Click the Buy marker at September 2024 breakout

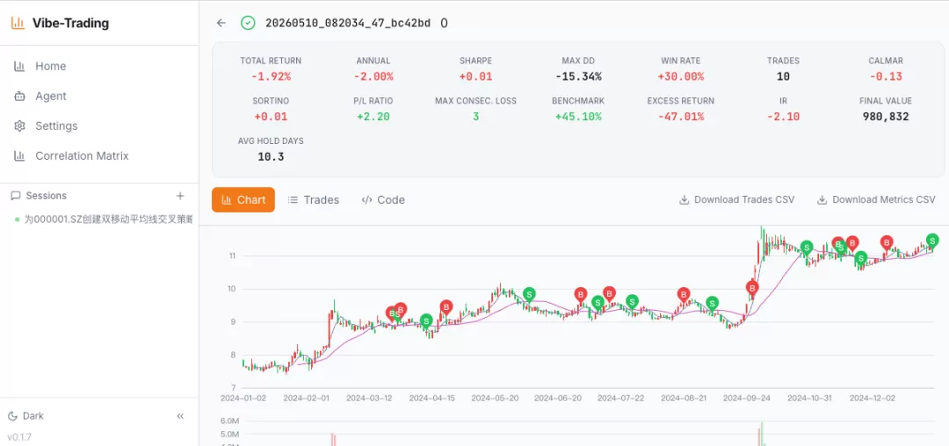(752, 288)
